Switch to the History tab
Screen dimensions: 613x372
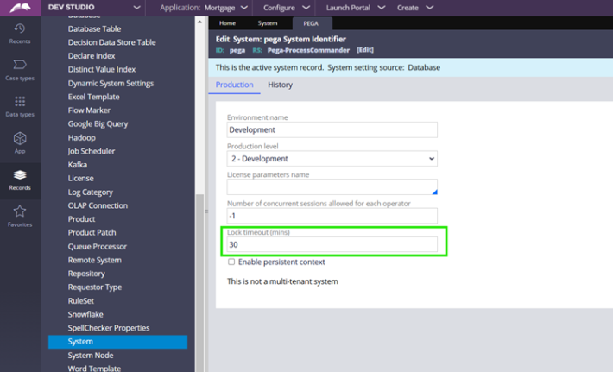click(280, 85)
